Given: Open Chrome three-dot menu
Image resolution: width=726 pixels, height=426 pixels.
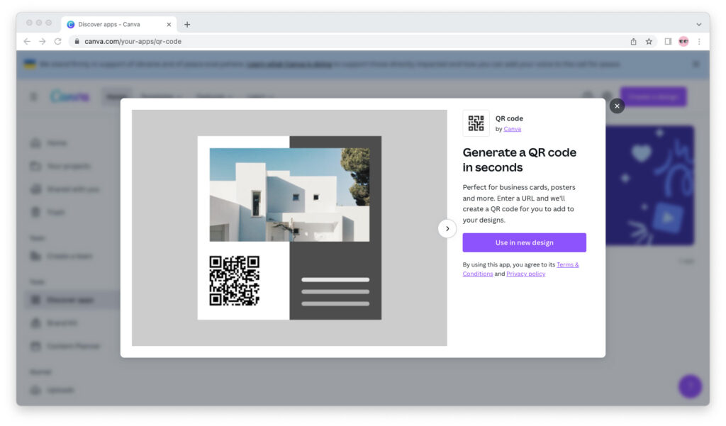Looking at the screenshot, I should [699, 41].
